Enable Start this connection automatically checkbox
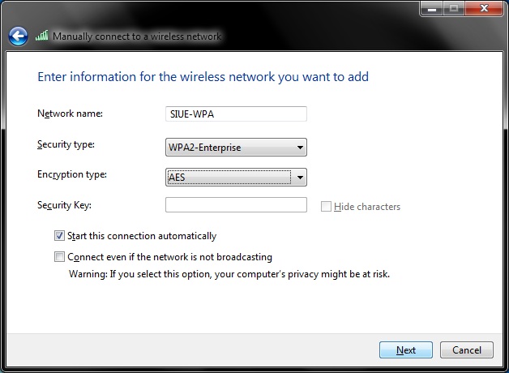 tap(59, 236)
